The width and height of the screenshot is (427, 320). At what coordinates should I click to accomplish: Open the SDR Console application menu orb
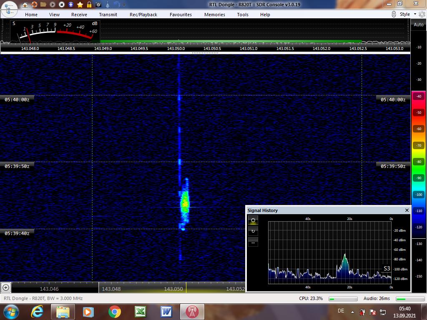tap(9, 9)
